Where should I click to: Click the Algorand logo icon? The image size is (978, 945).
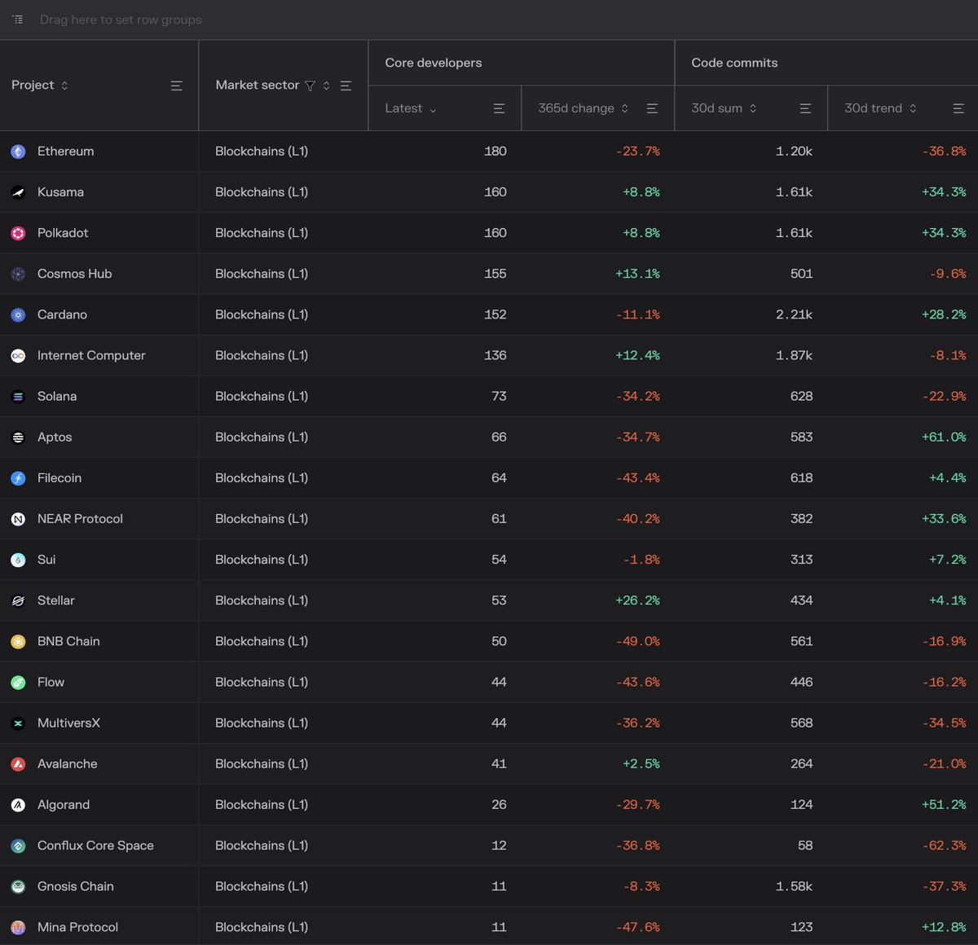[18, 805]
